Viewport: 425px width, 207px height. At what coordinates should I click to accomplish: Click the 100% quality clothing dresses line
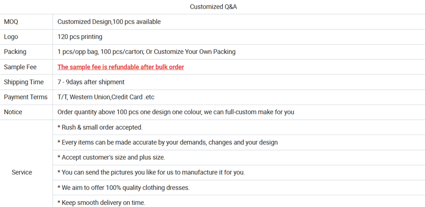[x=123, y=187]
